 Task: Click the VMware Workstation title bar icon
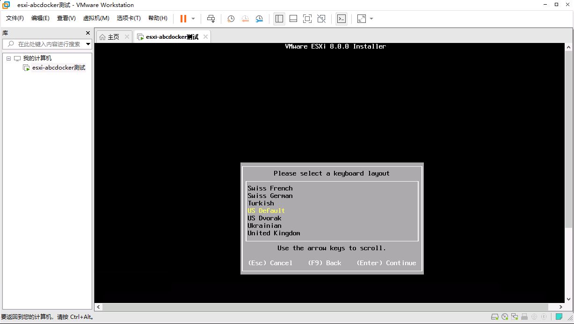7,5
